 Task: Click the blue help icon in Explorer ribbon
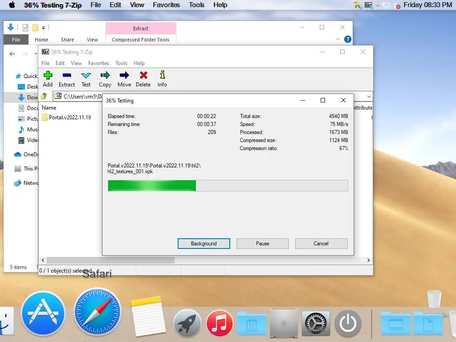click(x=347, y=39)
